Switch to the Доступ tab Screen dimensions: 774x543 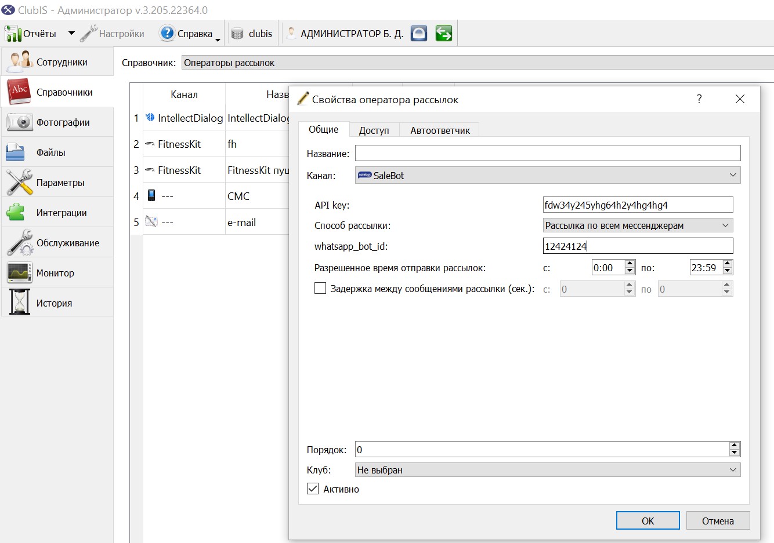tap(374, 130)
